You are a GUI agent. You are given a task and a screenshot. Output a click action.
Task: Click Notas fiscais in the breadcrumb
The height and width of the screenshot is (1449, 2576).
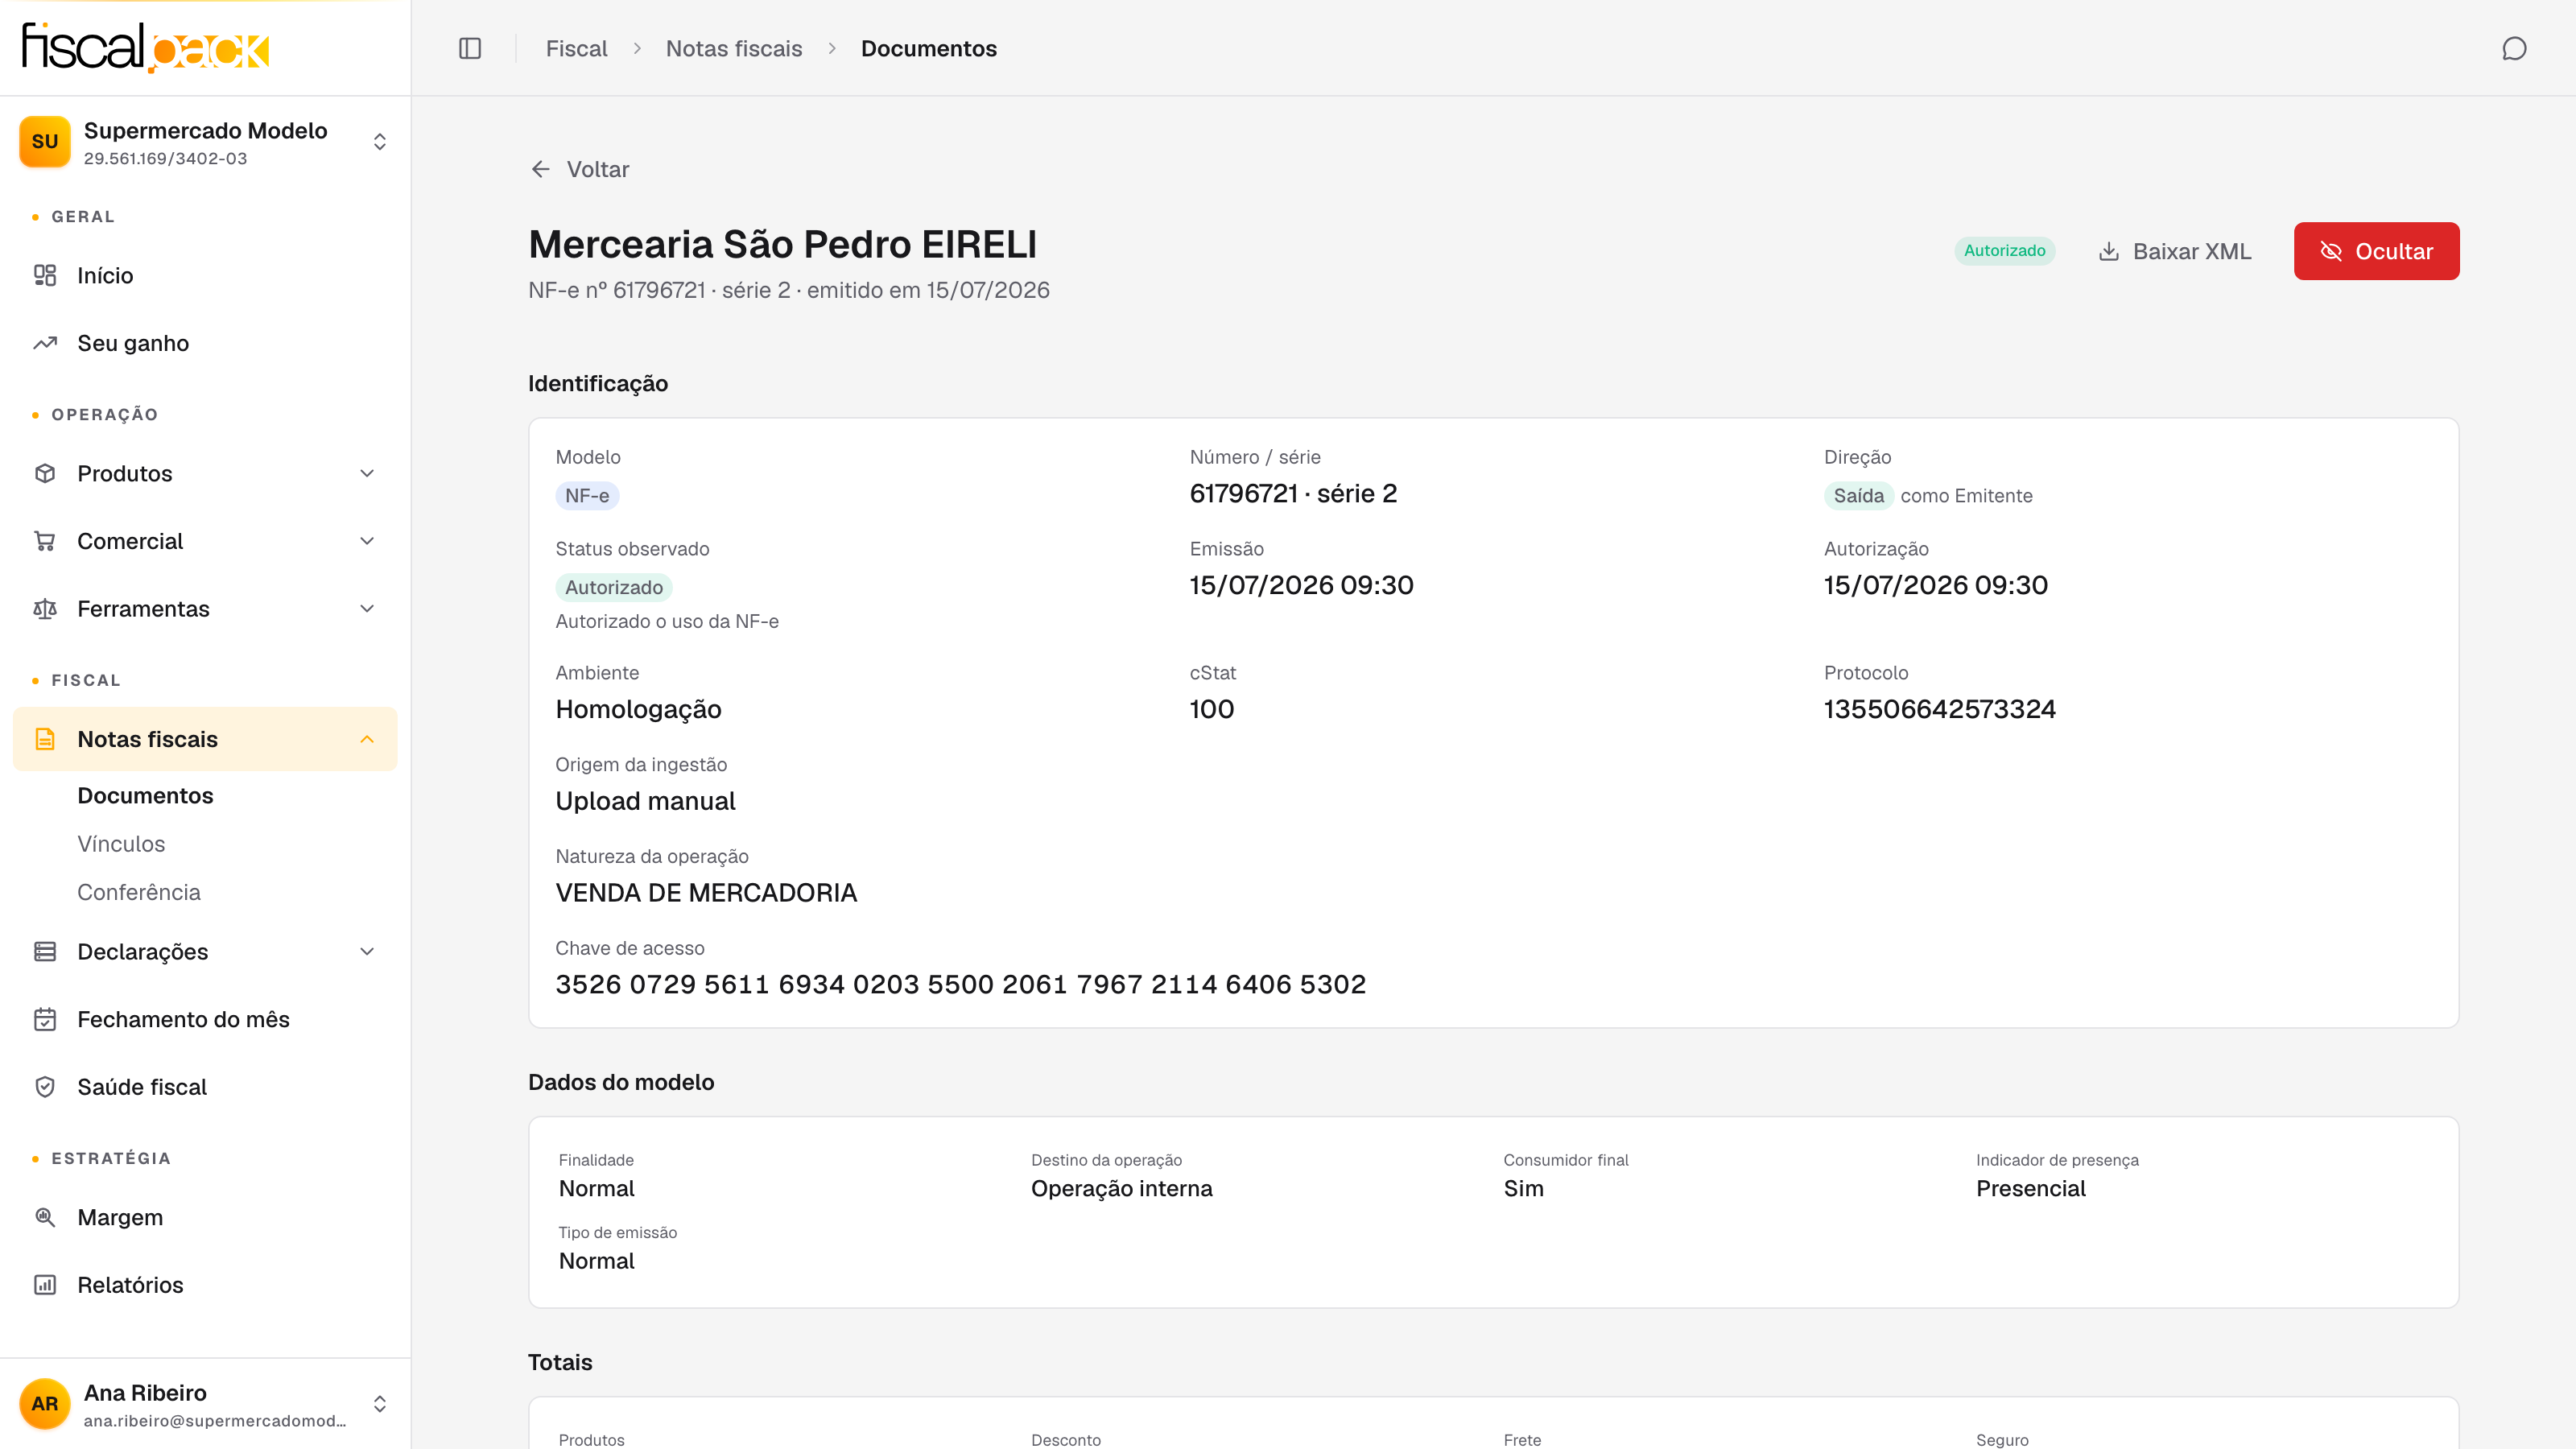734,48
